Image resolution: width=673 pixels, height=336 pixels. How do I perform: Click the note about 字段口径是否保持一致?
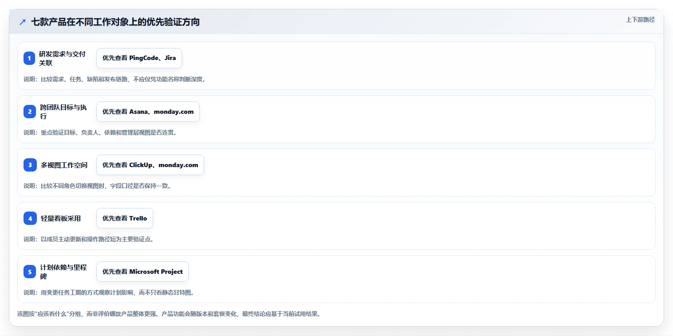[97, 186]
